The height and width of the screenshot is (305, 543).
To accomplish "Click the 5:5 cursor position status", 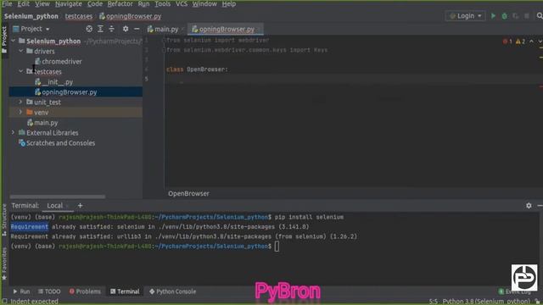I will 434,302.
